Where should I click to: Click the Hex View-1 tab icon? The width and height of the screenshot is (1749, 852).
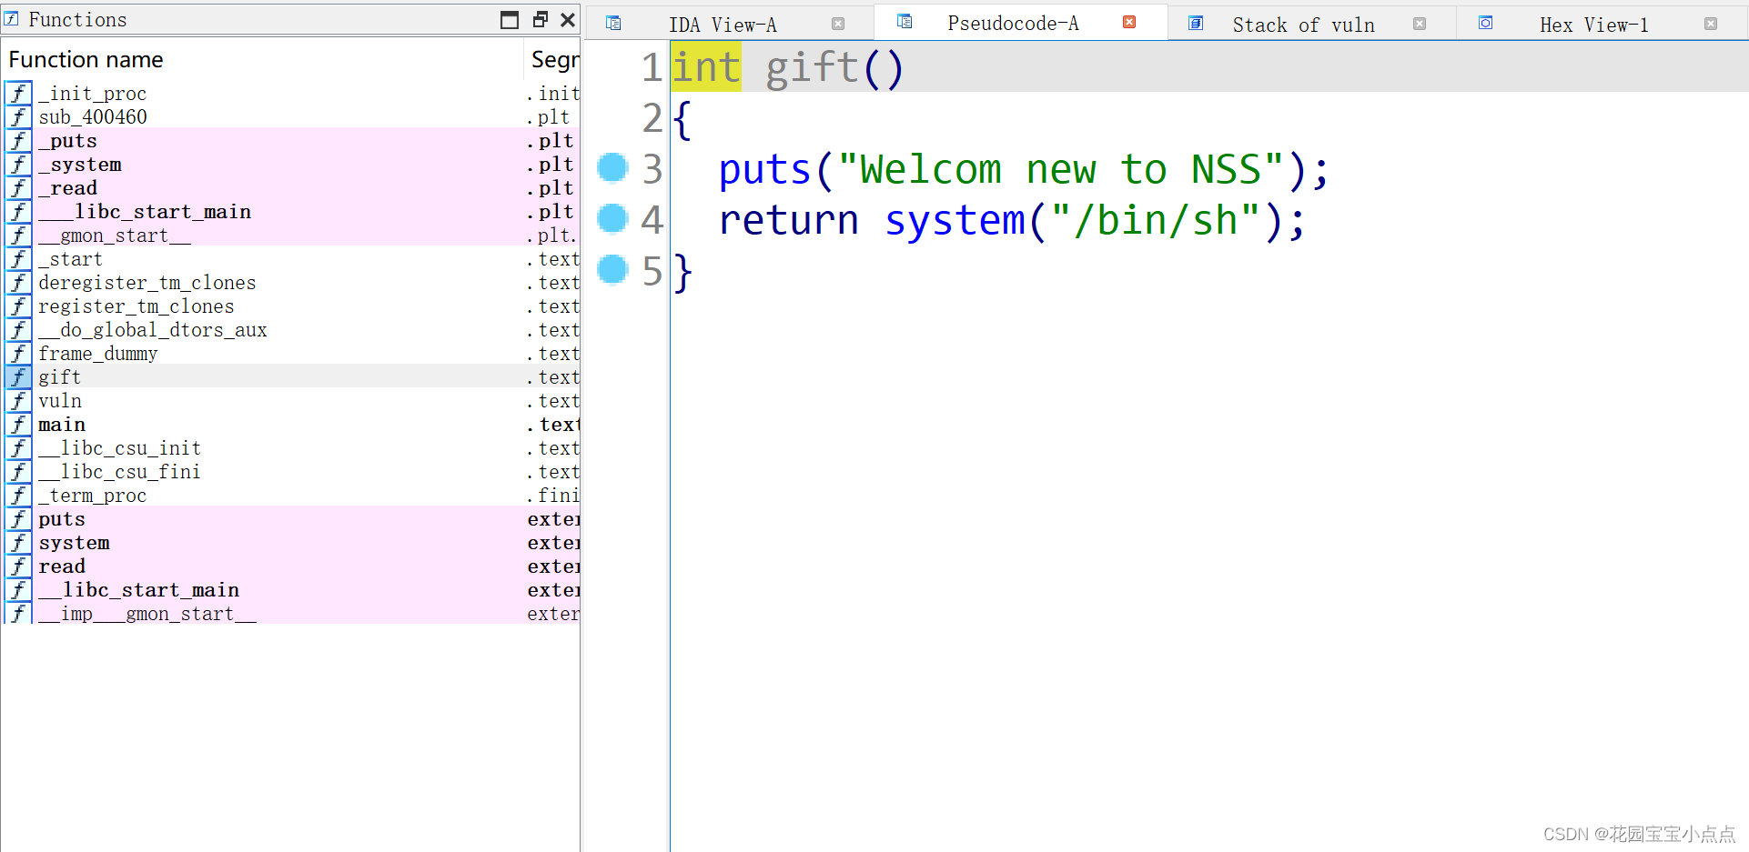pyautogui.click(x=1485, y=24)
